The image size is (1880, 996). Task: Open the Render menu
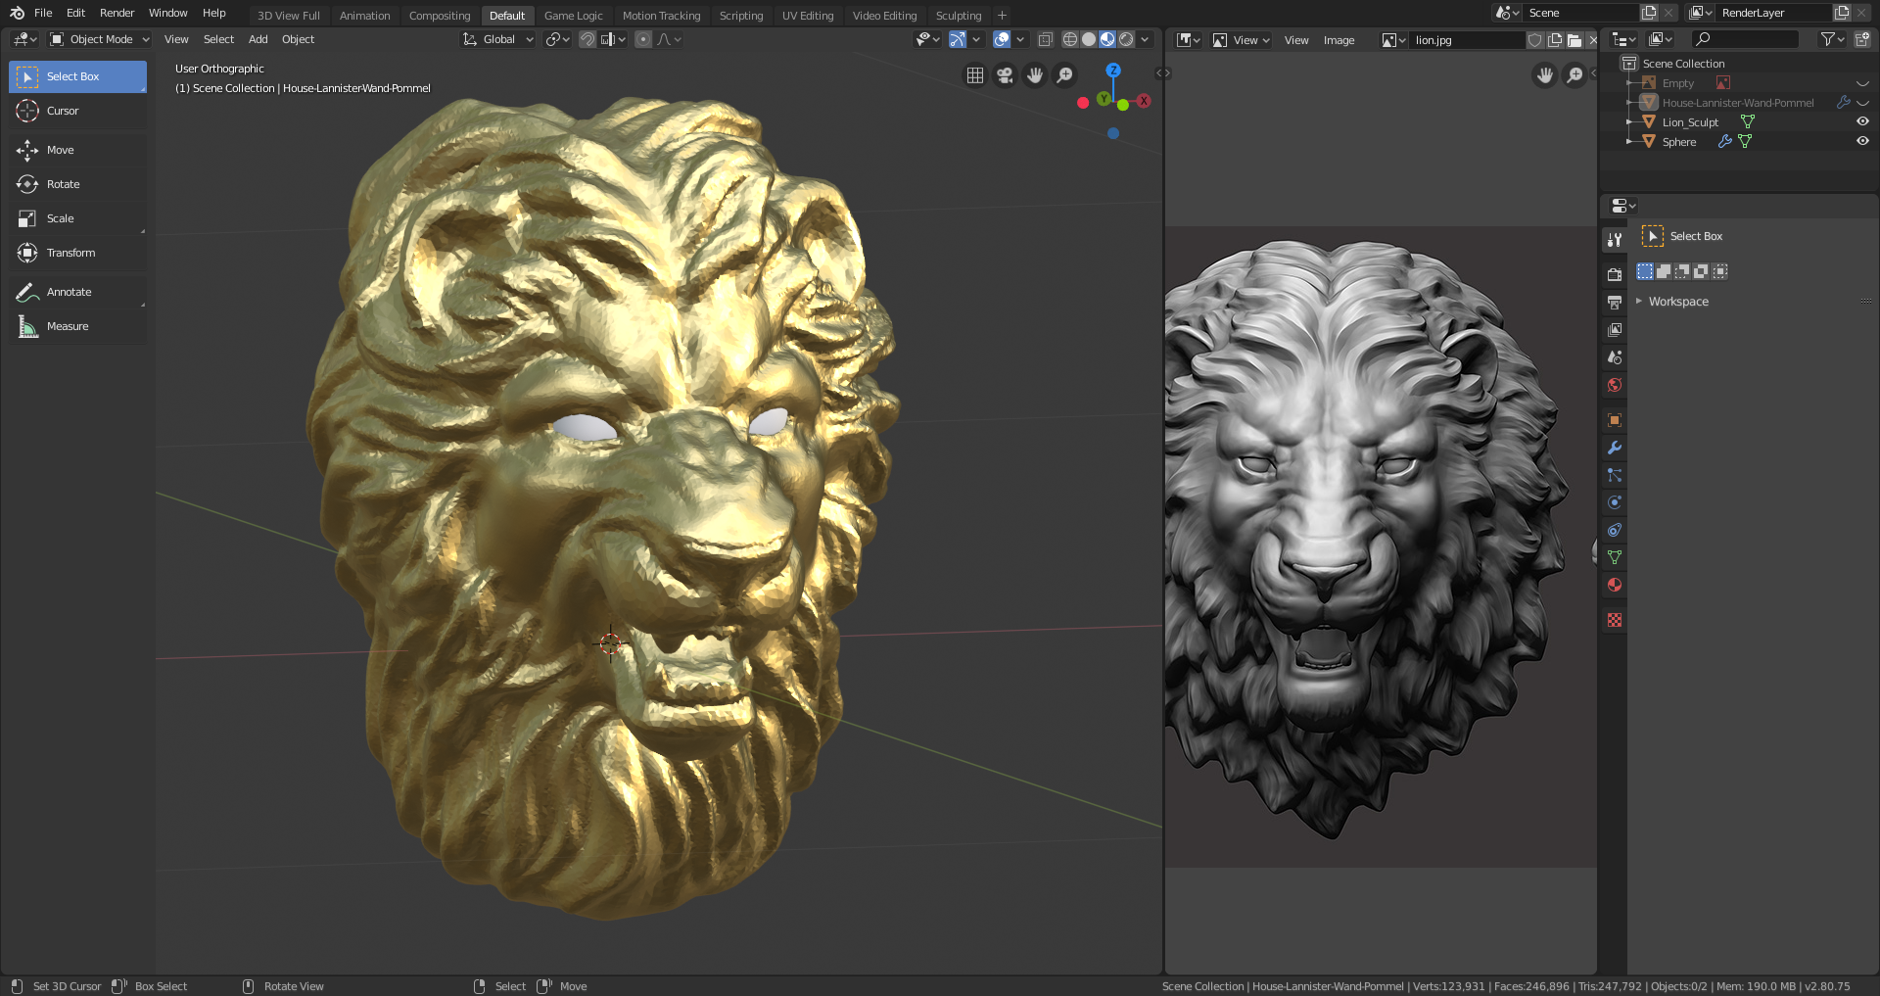tap(117, 13)
